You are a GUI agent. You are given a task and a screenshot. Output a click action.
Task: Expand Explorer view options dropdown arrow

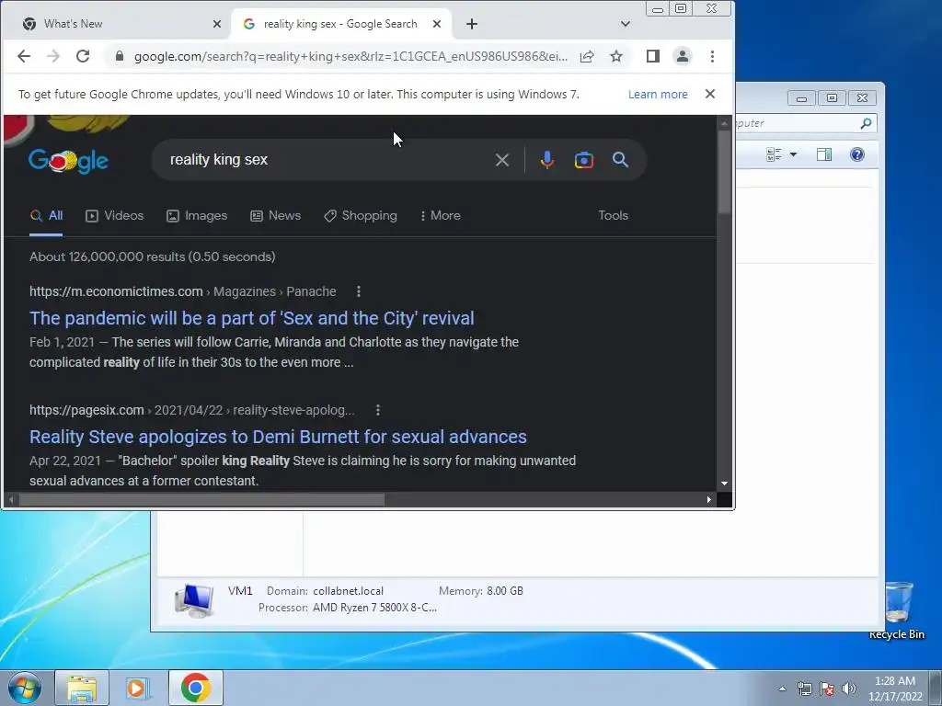pos(793,154)
